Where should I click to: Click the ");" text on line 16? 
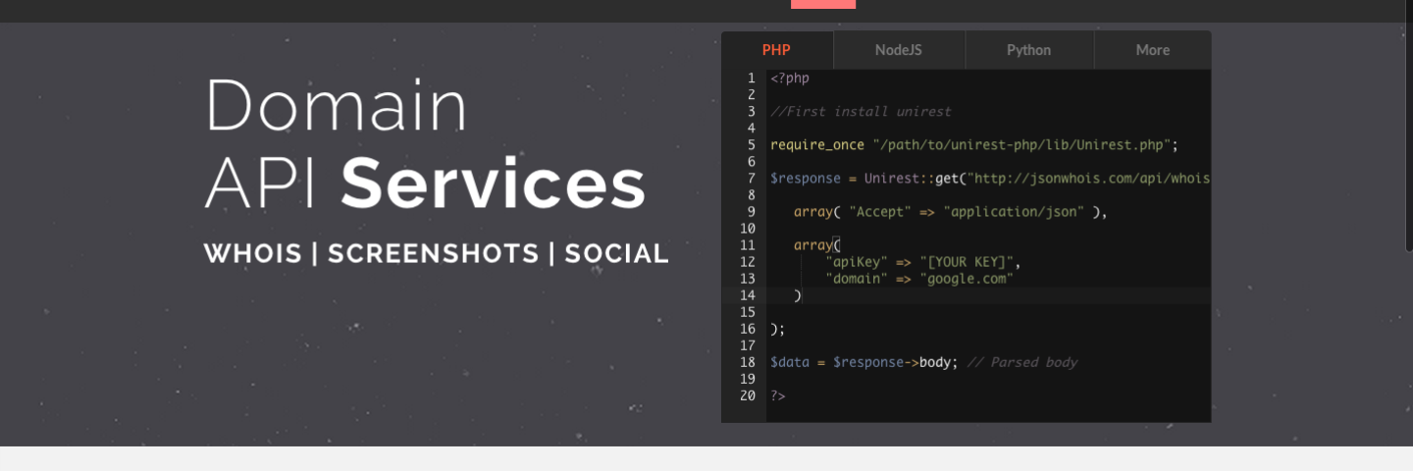[778, 329]
